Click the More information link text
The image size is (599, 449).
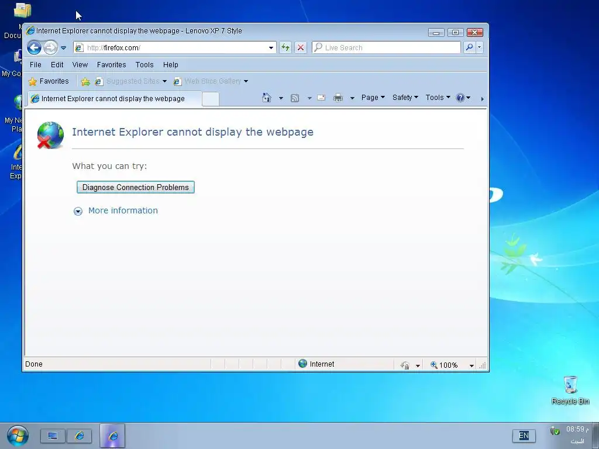point(123,210)
